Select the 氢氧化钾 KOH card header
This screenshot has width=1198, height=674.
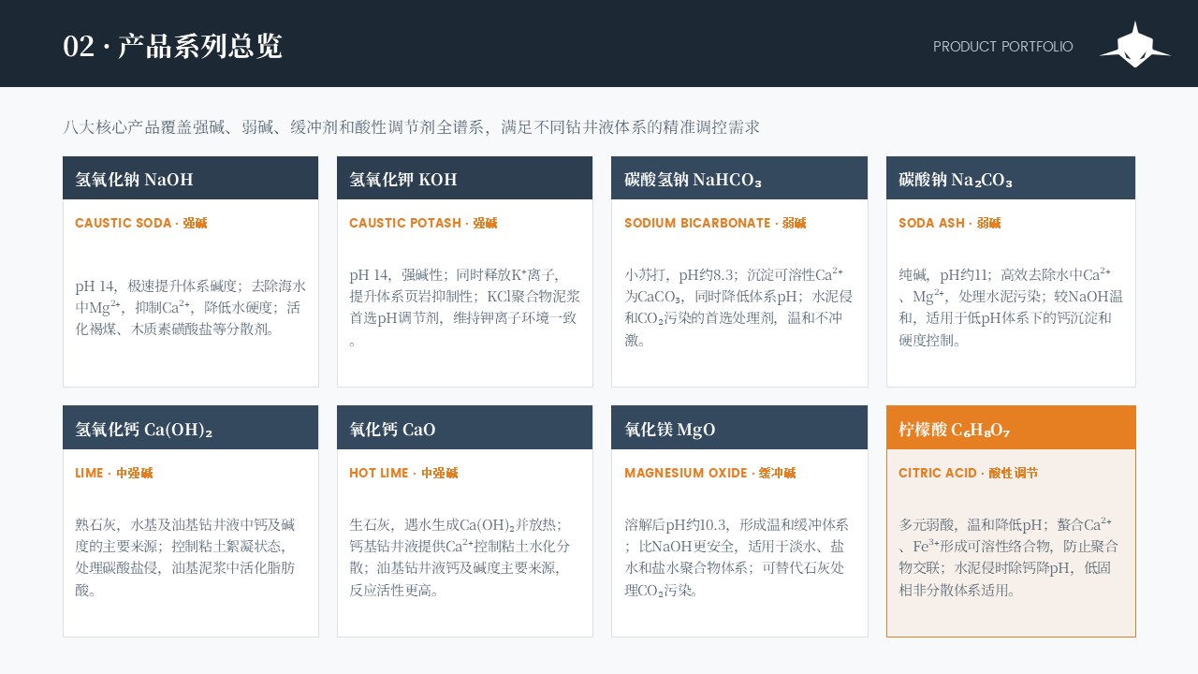pyautogui.click(x=465, y=178)
